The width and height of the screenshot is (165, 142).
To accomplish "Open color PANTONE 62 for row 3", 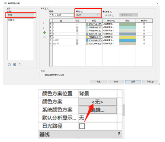I will coord(94,31).
